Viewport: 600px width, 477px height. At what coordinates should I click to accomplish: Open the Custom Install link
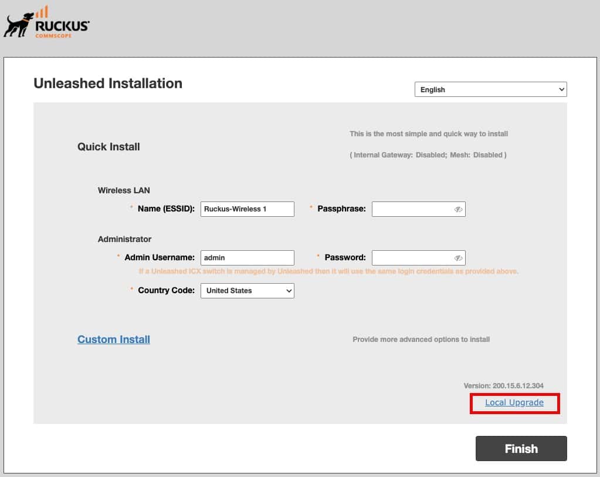point(114,340)
